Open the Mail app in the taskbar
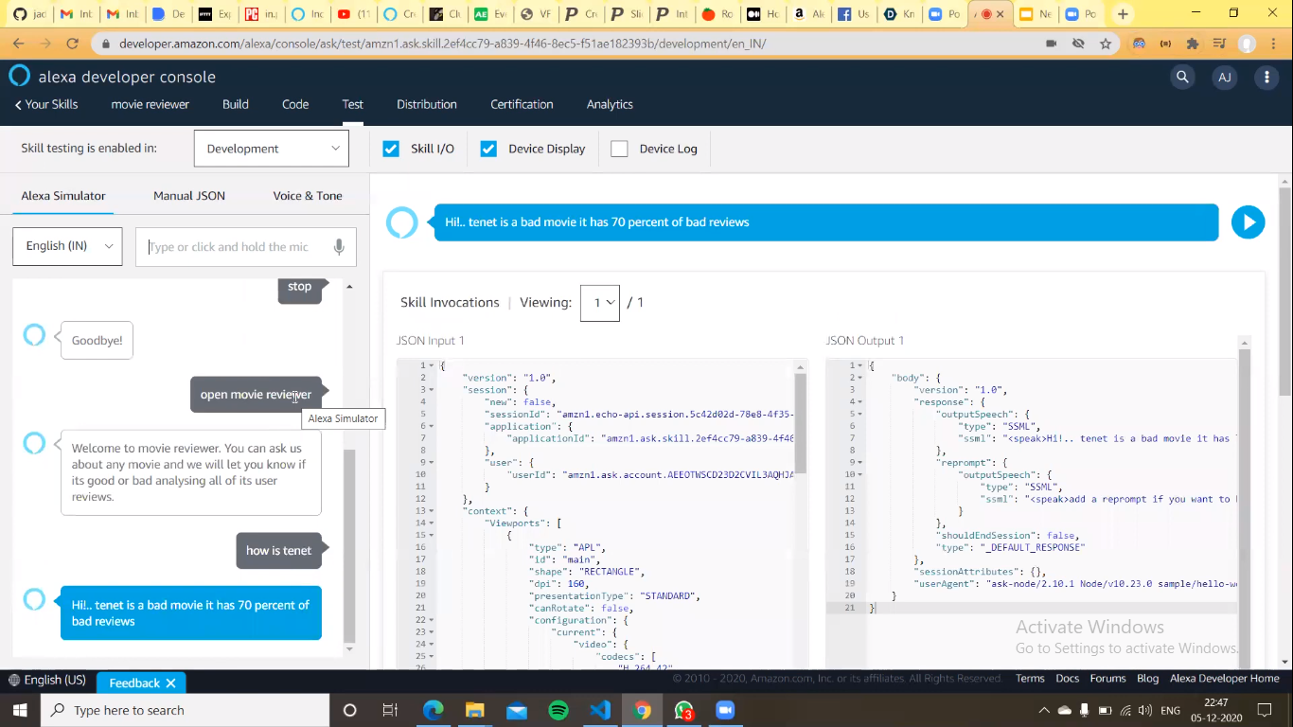 [516, 710]
